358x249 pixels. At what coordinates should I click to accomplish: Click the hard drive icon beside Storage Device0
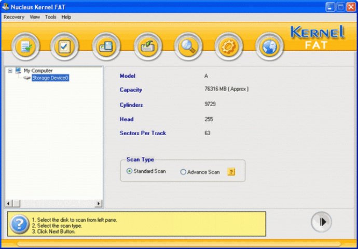(26, 78)
